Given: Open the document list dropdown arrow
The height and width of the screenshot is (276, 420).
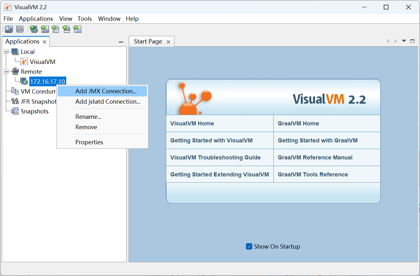Looking at the screenshot, I should [404, 41].
